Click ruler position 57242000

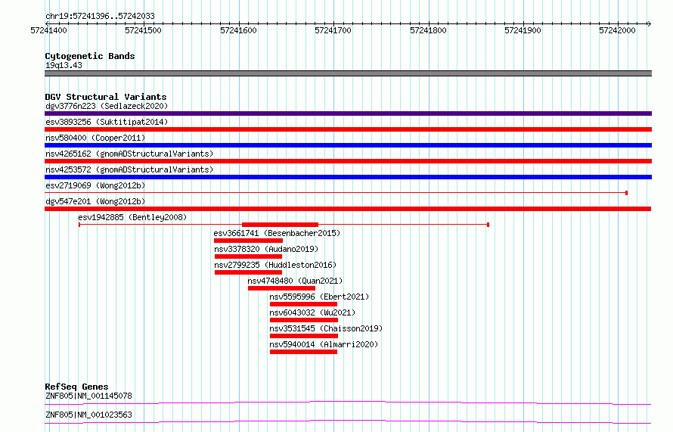click(618, 30)
